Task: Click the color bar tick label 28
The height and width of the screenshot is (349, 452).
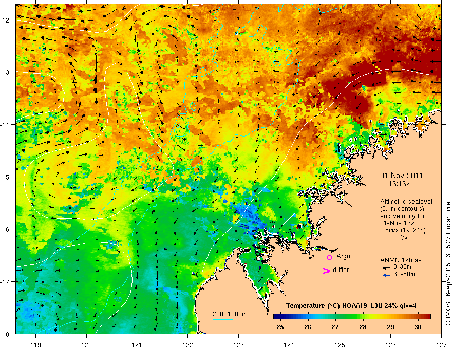Action: [363, 327]
